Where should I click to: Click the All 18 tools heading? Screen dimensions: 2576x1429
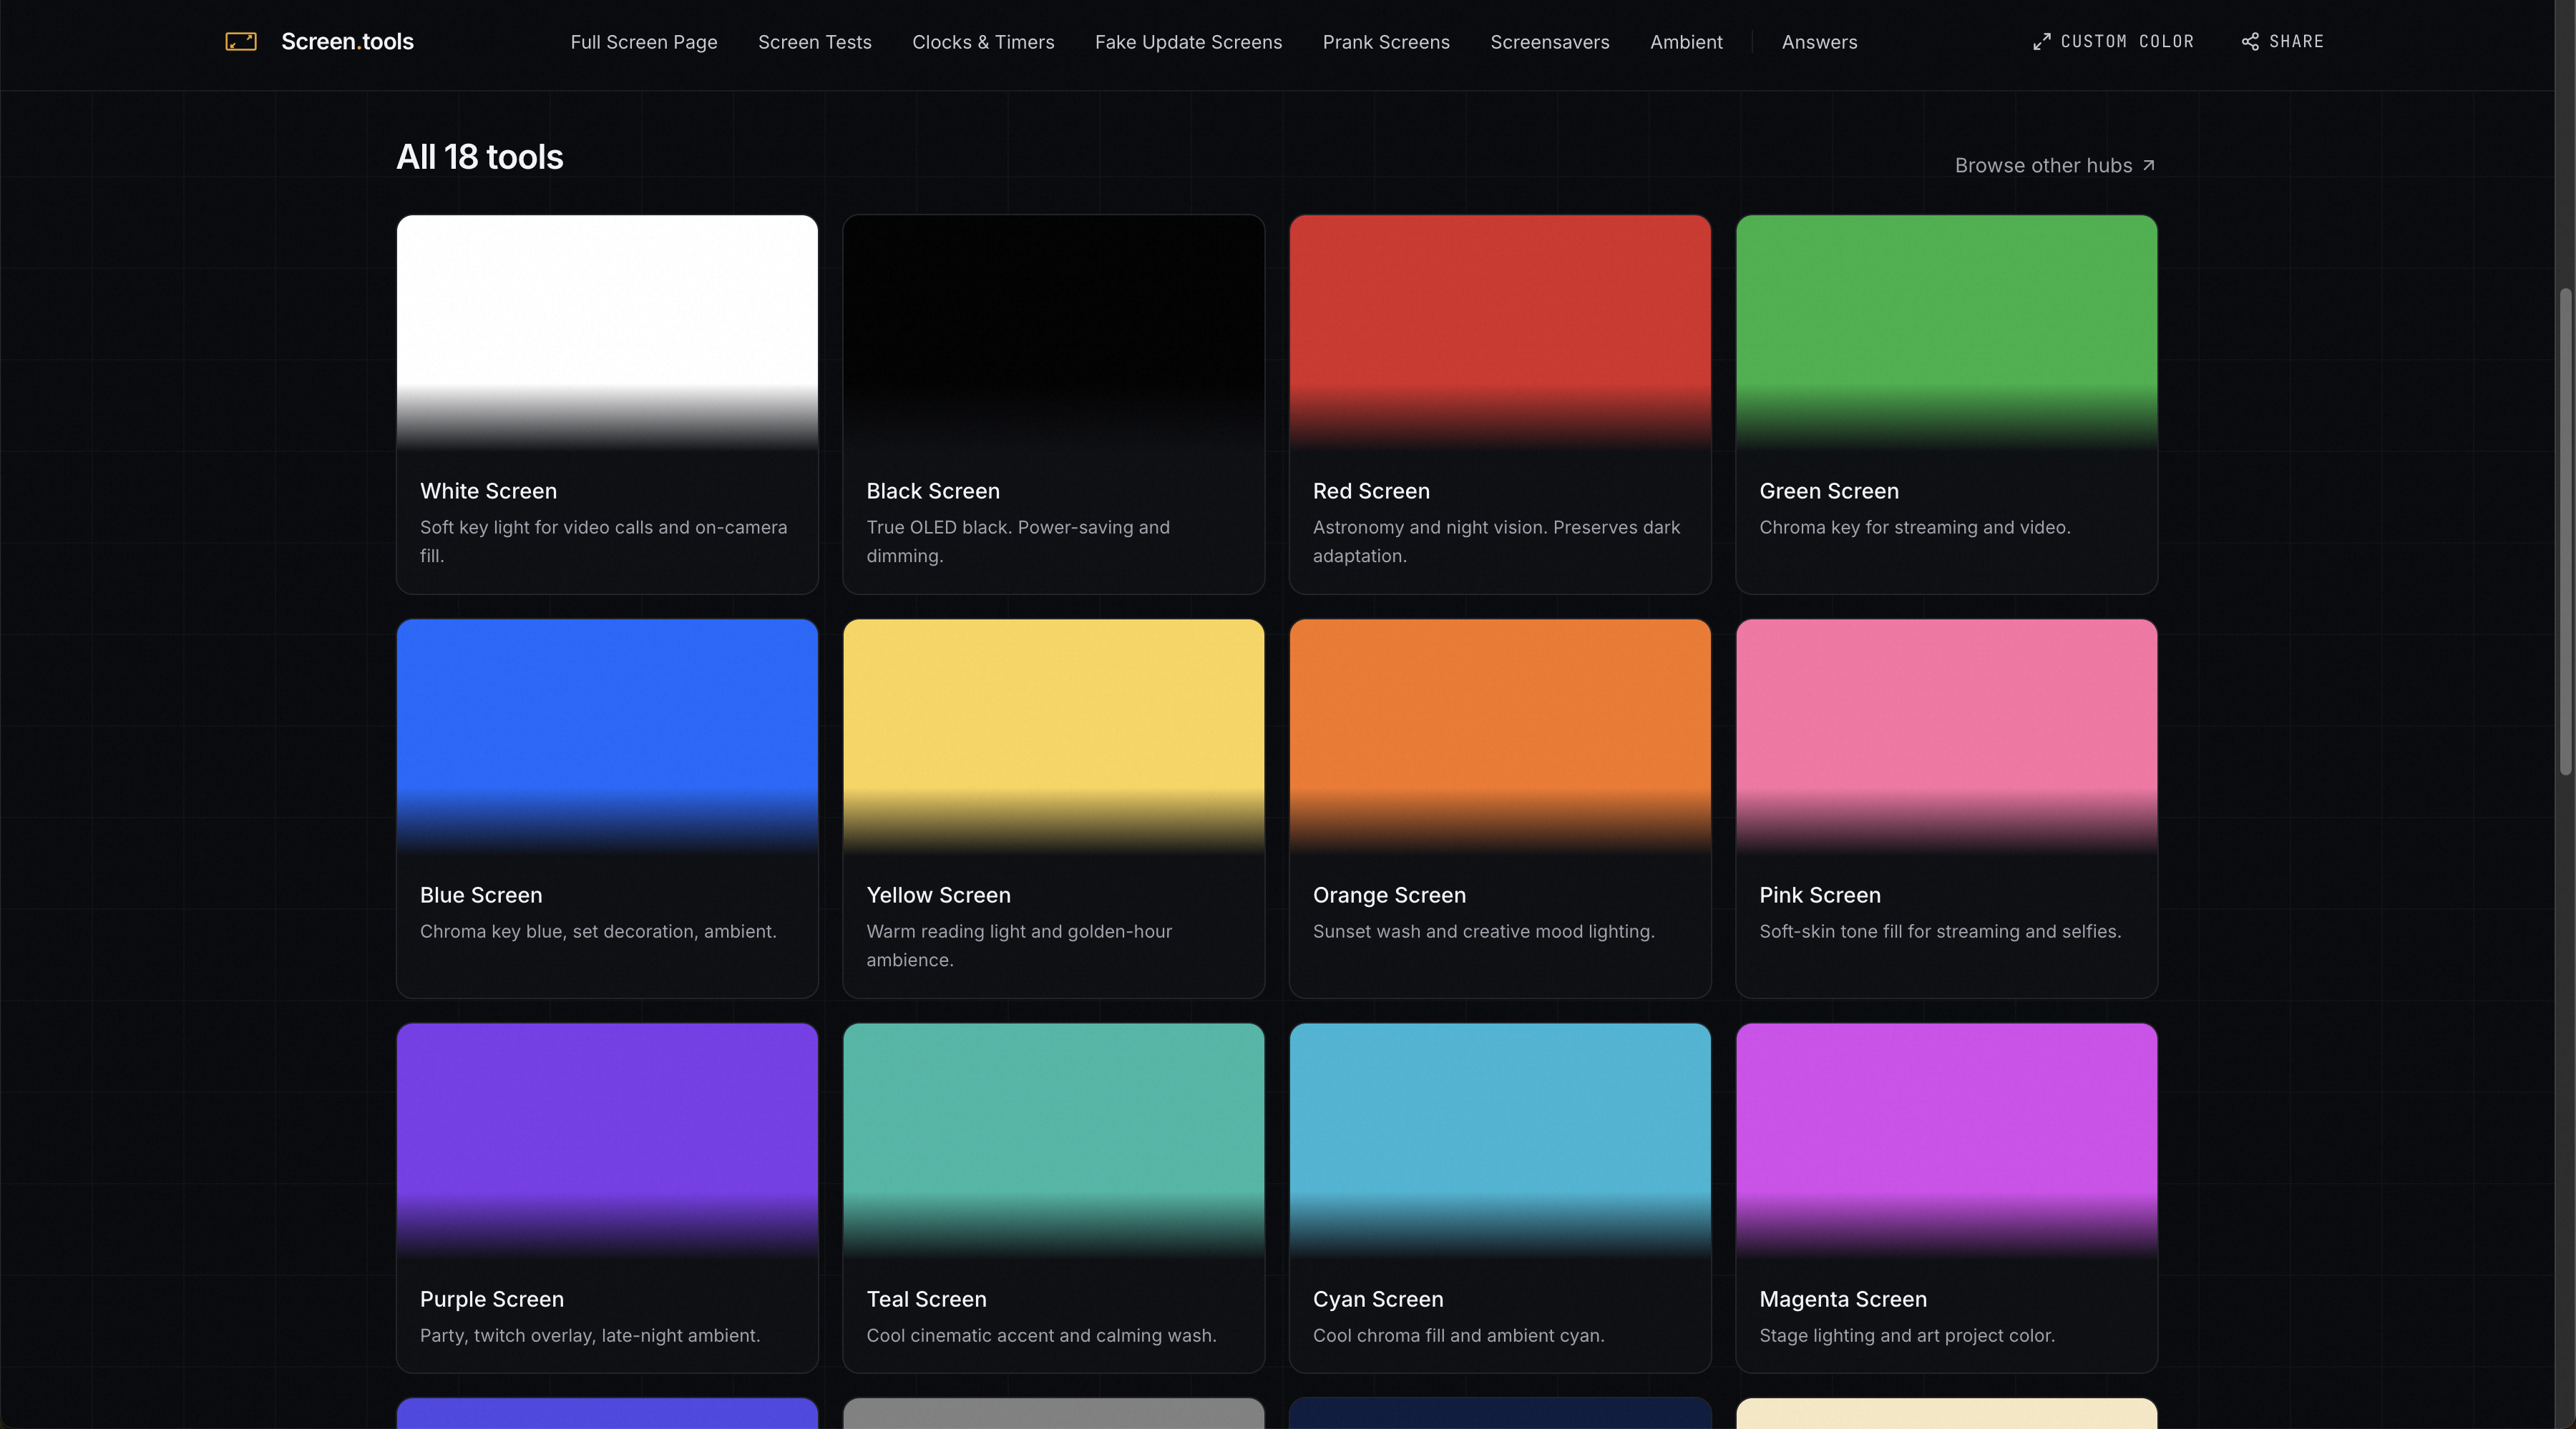[480, 157]
